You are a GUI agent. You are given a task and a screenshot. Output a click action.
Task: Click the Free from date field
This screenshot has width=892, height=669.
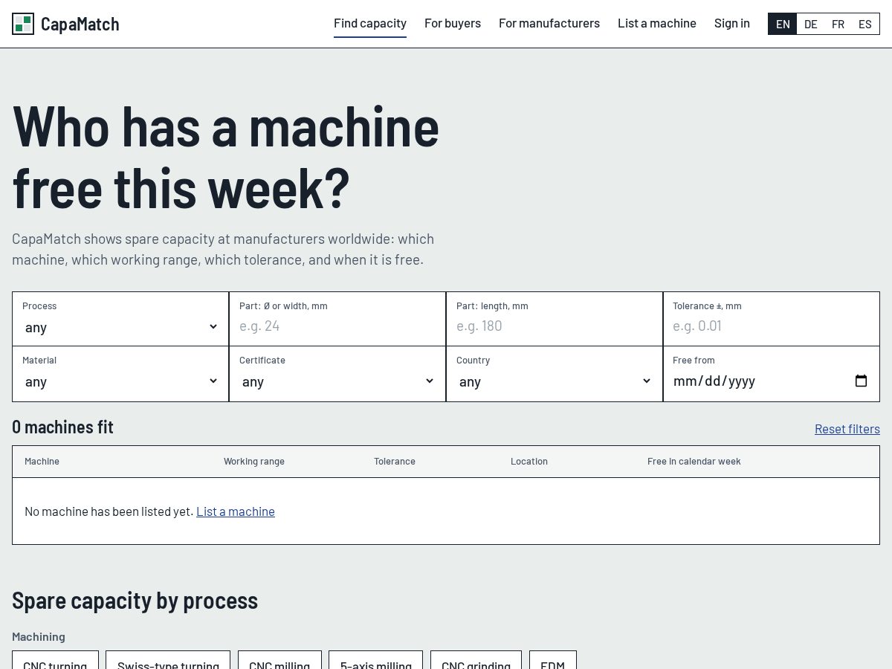[x=772, y=381]
